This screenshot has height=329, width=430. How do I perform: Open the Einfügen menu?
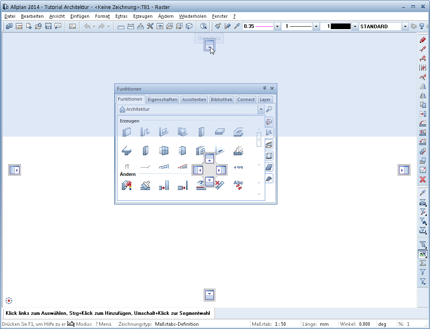(80, 16)
